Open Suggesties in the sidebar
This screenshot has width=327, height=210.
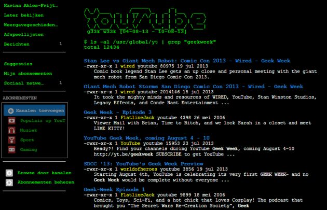click(x=18, y=64)
